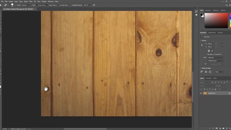Filter layers by smart object icon
The image size is (231, 130).
225,82
